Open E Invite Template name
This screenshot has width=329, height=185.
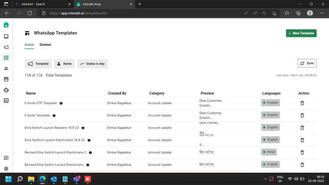pyautogui.click(x=37, y=115)
